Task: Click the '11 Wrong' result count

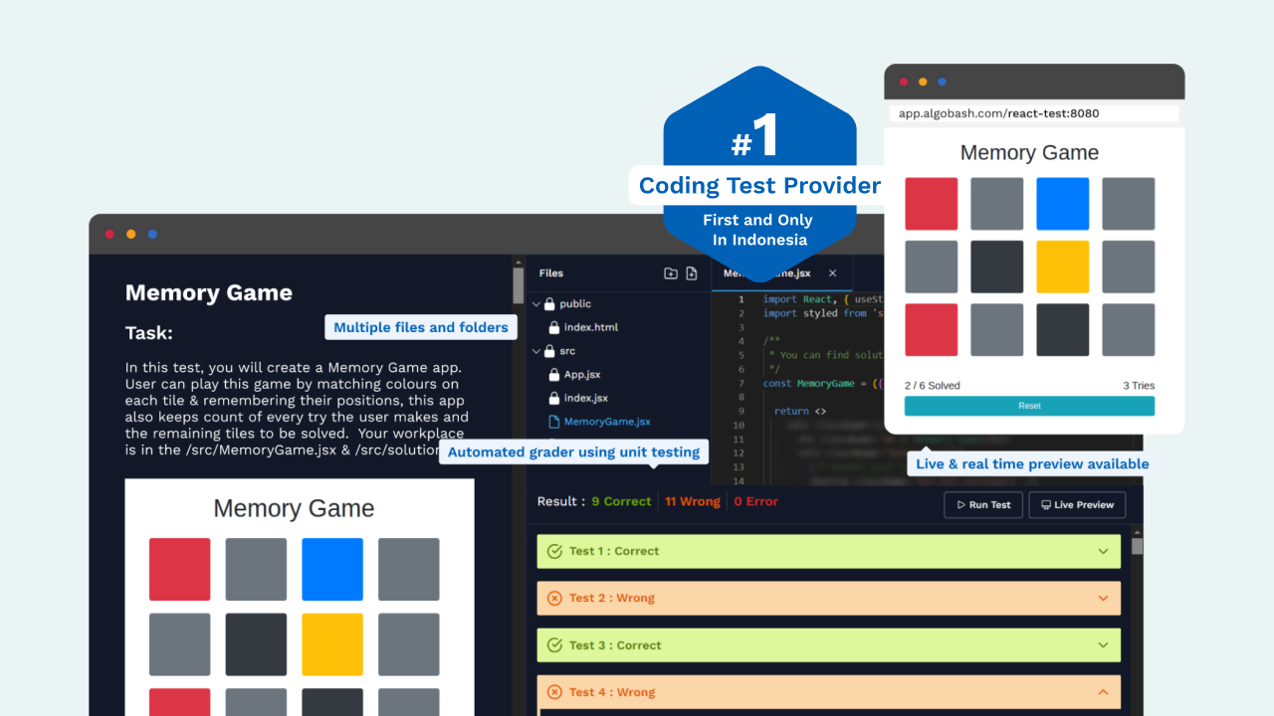Action: (x=693, y=502)
